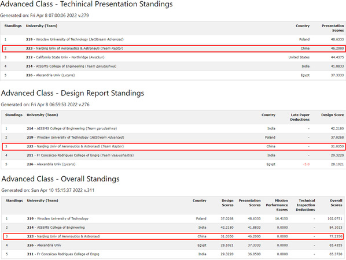Click the design score 42.2180 in Design Report

337,128
